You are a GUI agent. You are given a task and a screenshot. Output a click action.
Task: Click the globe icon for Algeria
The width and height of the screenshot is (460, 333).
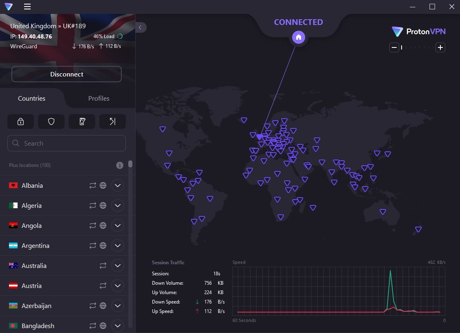click(103, 205)
